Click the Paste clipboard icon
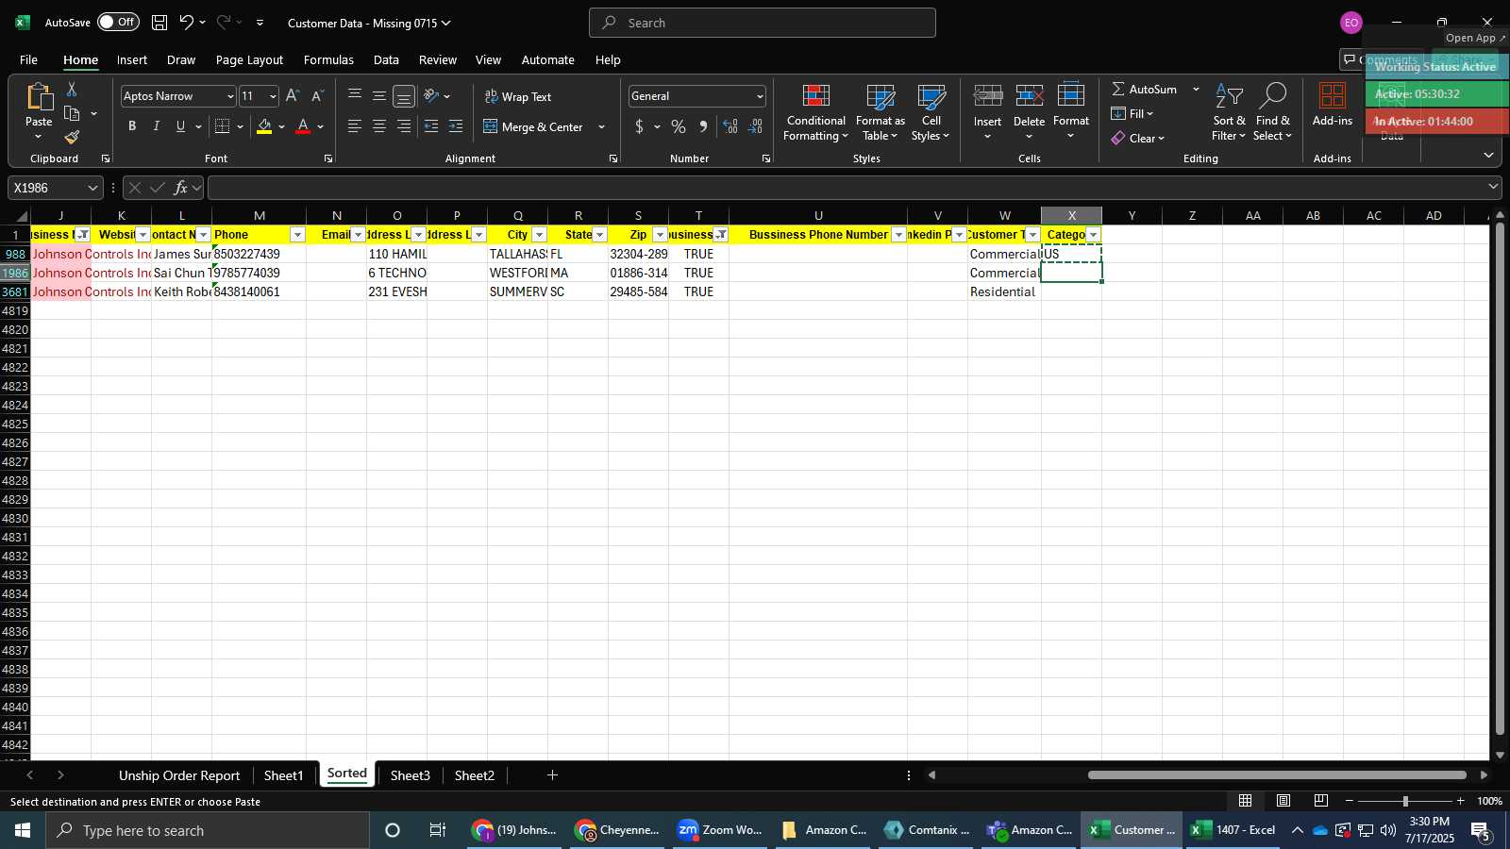This screenshot has width=1510, height=849. pos(39,97)
